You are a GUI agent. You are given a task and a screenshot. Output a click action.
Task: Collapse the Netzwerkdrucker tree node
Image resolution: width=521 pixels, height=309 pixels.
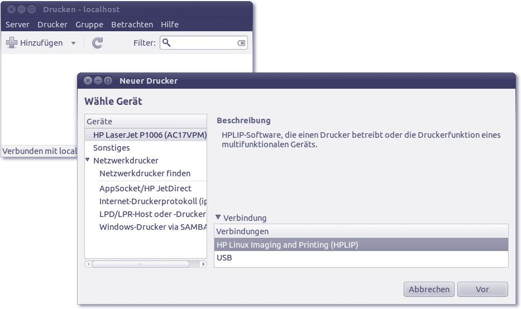[88, 160]
